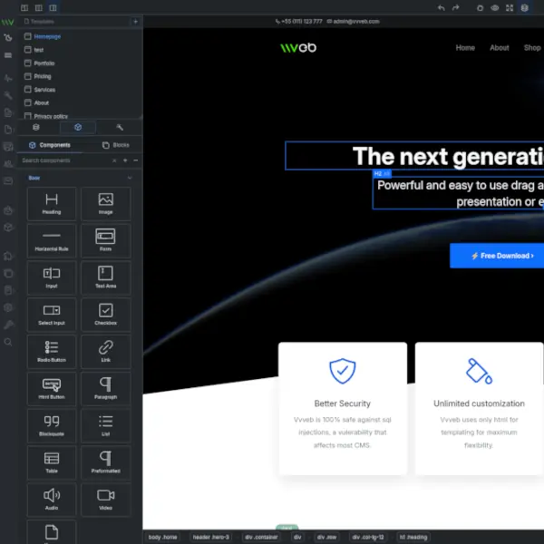Click the Home nav link on canvas

click(465, 48)
